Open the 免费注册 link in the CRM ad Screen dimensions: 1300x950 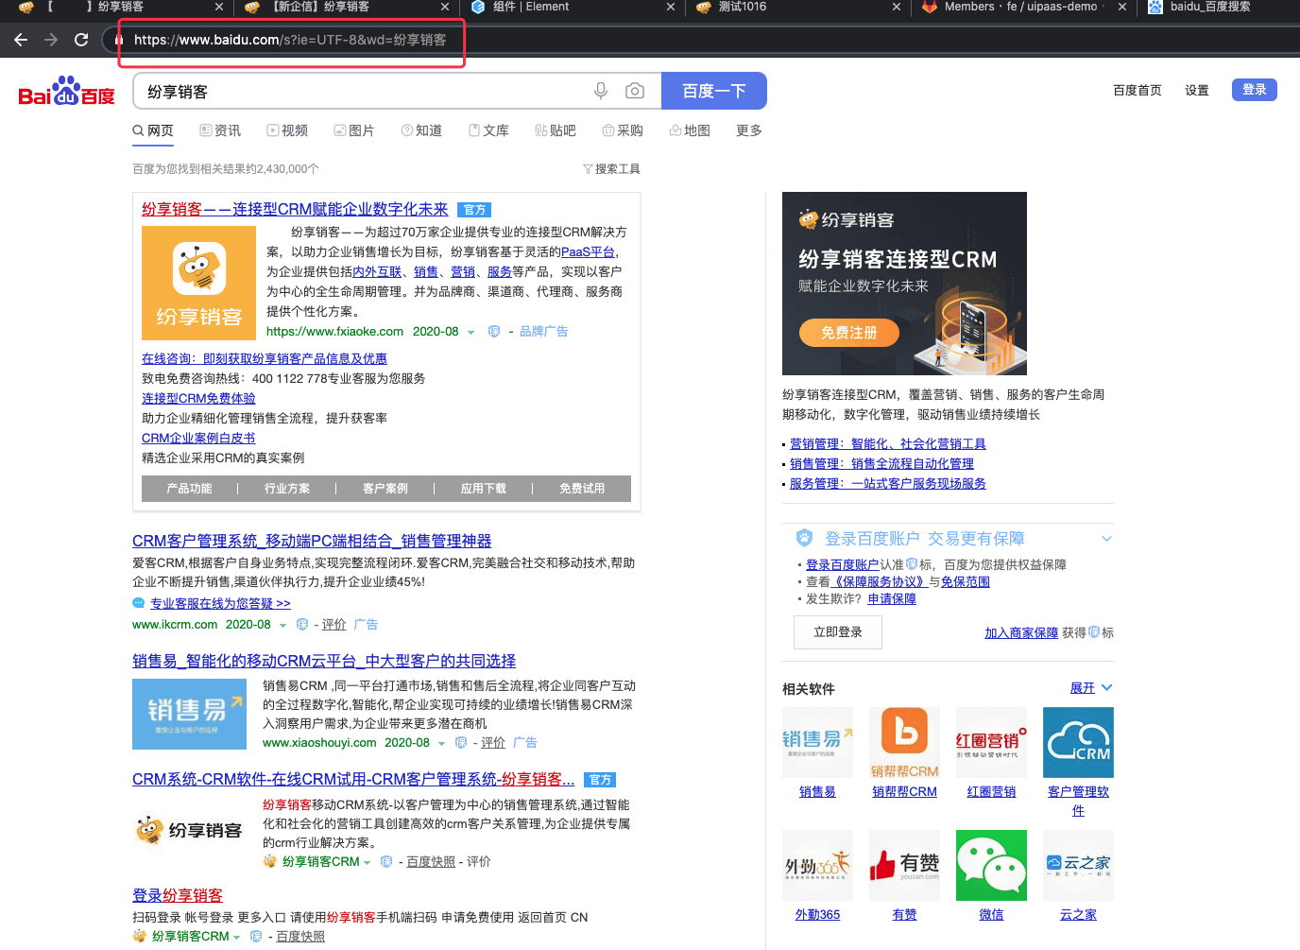pyautogui.click(x=847, y=333)
